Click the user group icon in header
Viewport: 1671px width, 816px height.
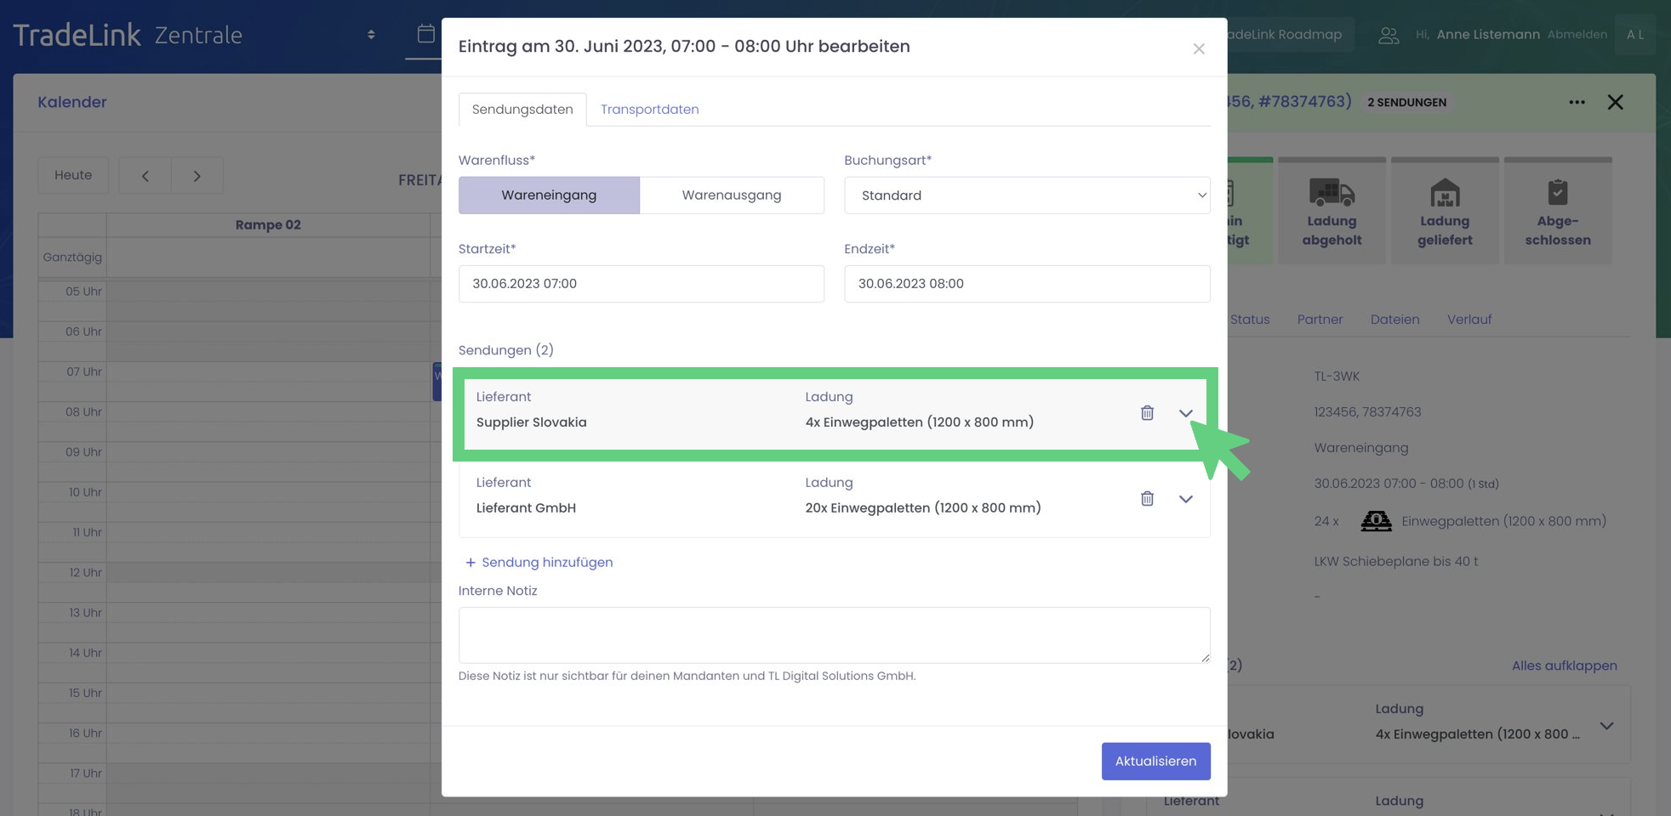click(1388, 35)
